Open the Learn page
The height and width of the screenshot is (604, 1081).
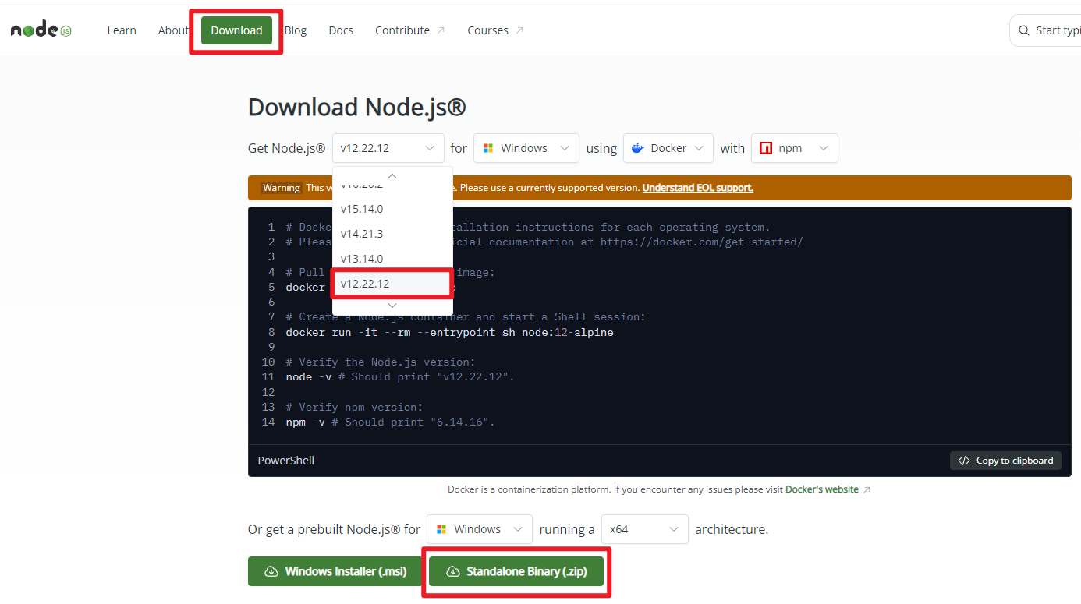(122, 30)
